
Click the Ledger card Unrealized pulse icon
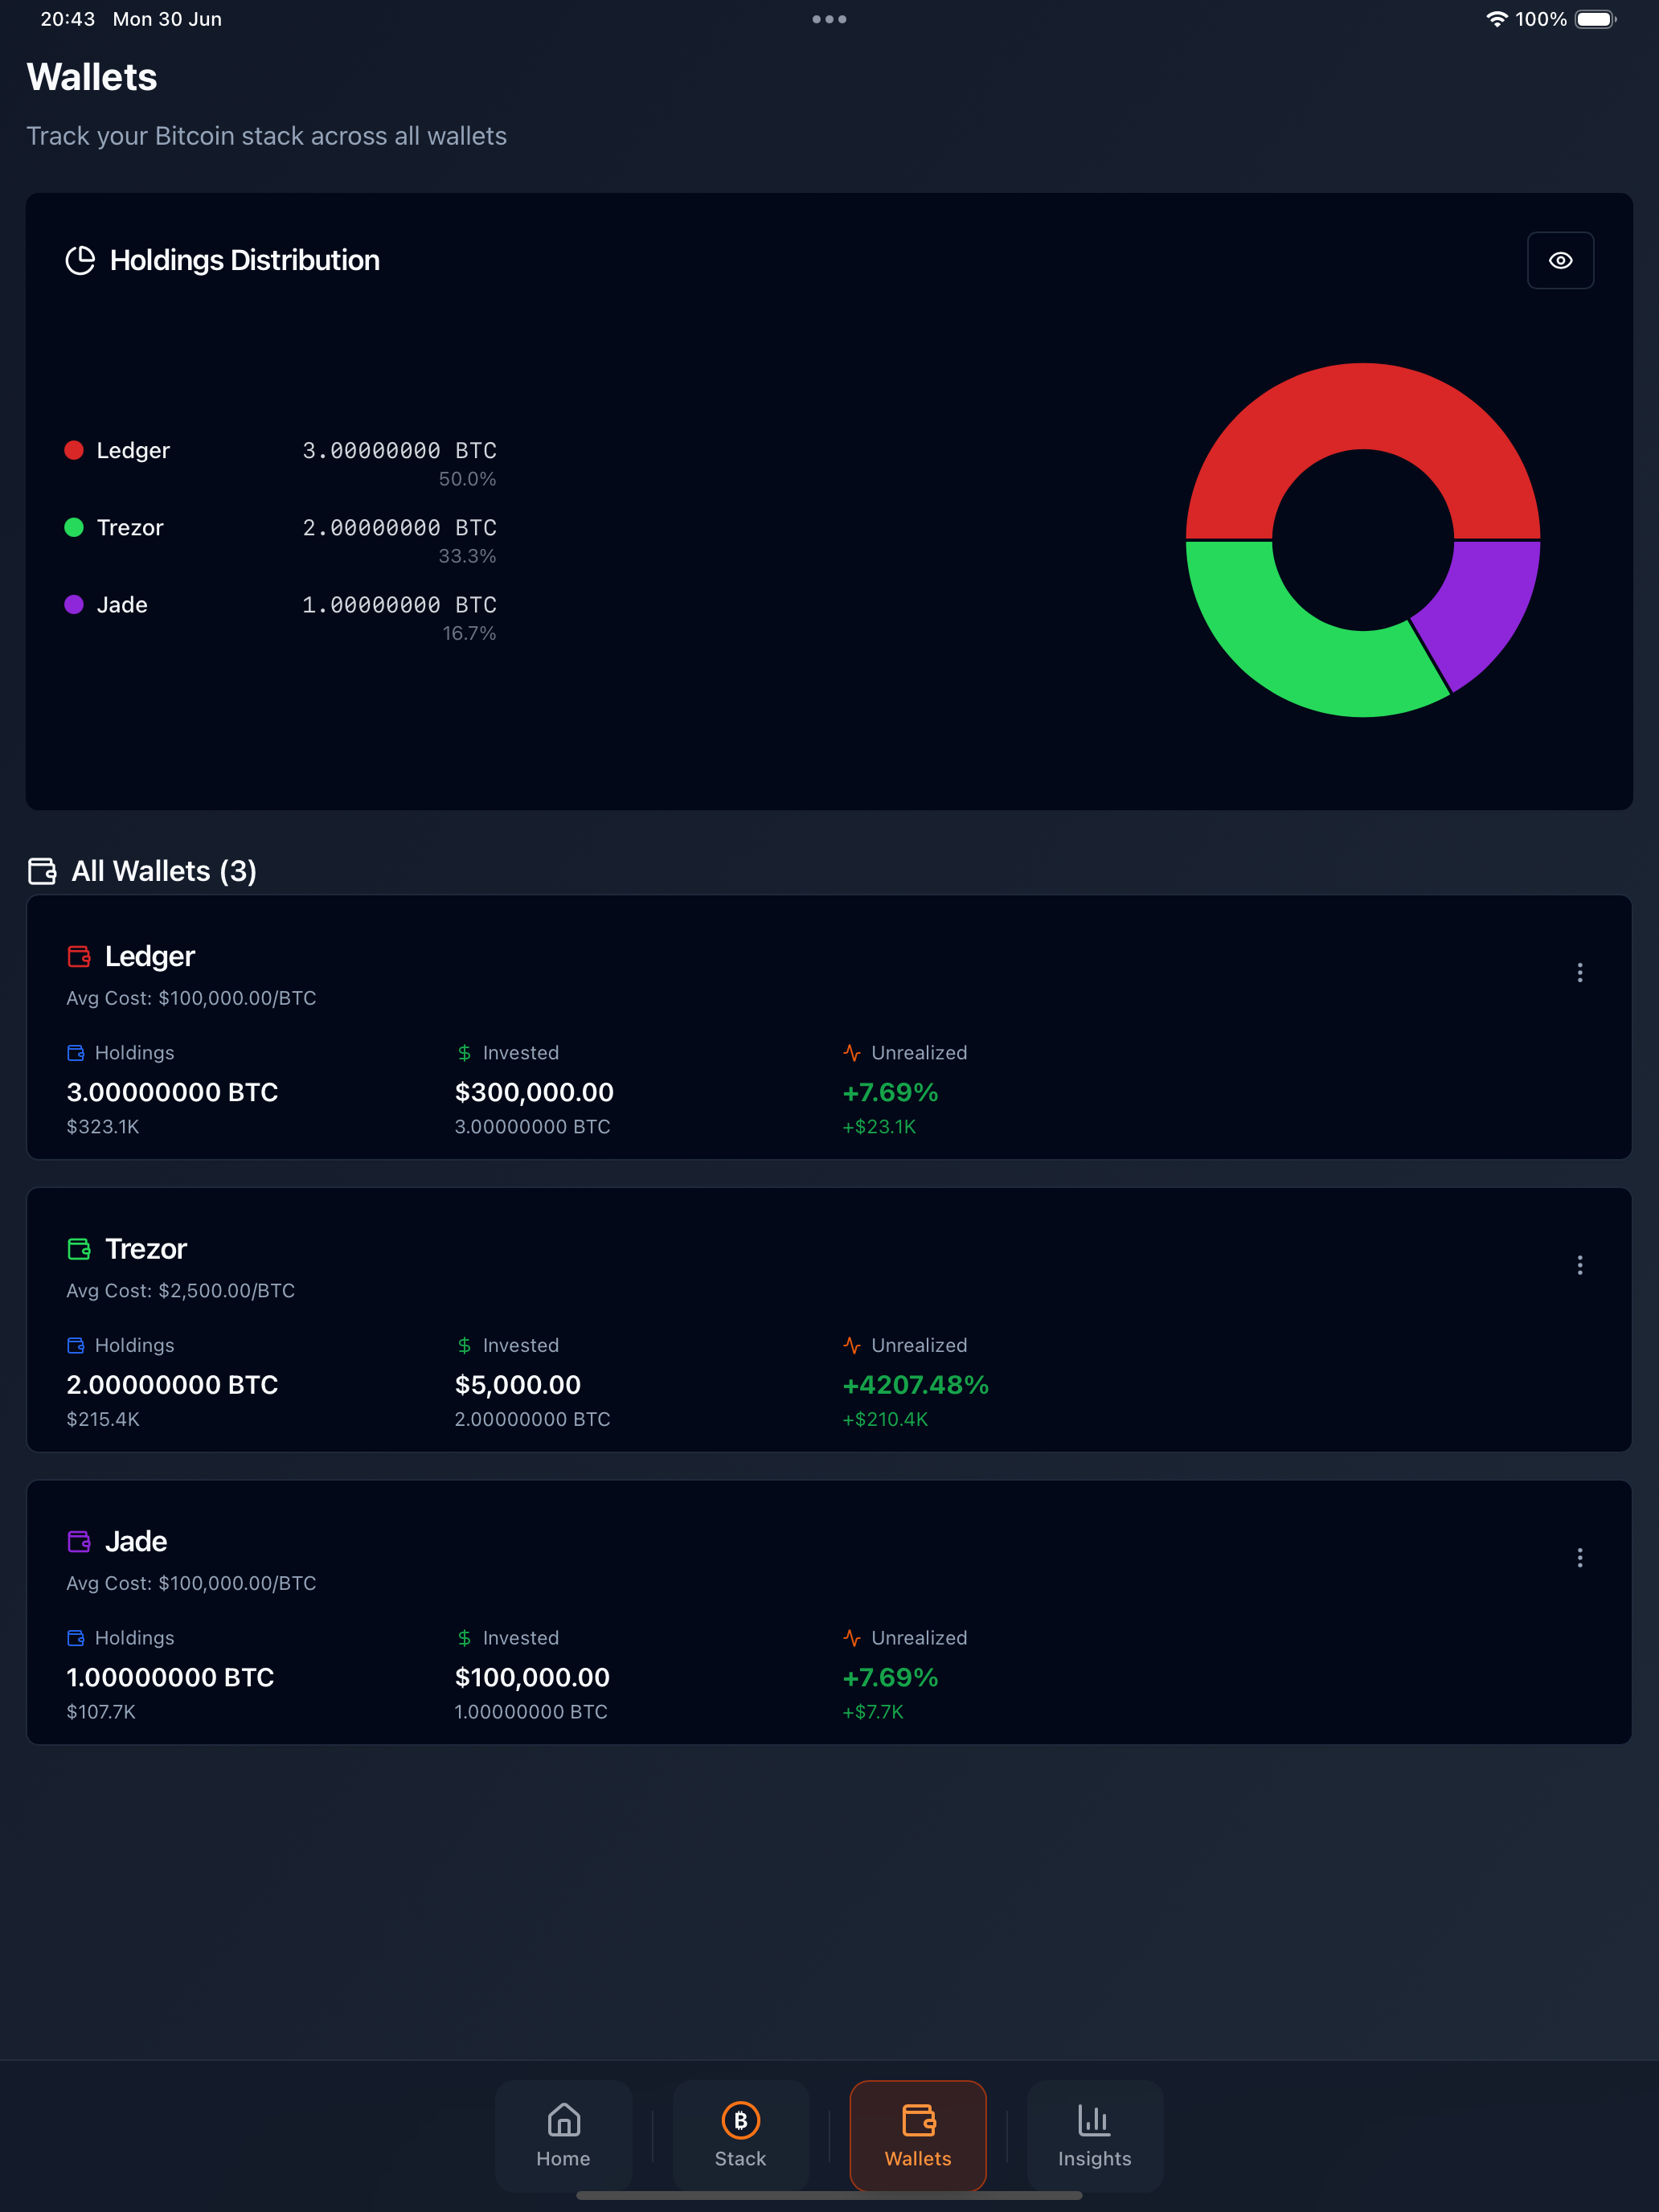852,1053
